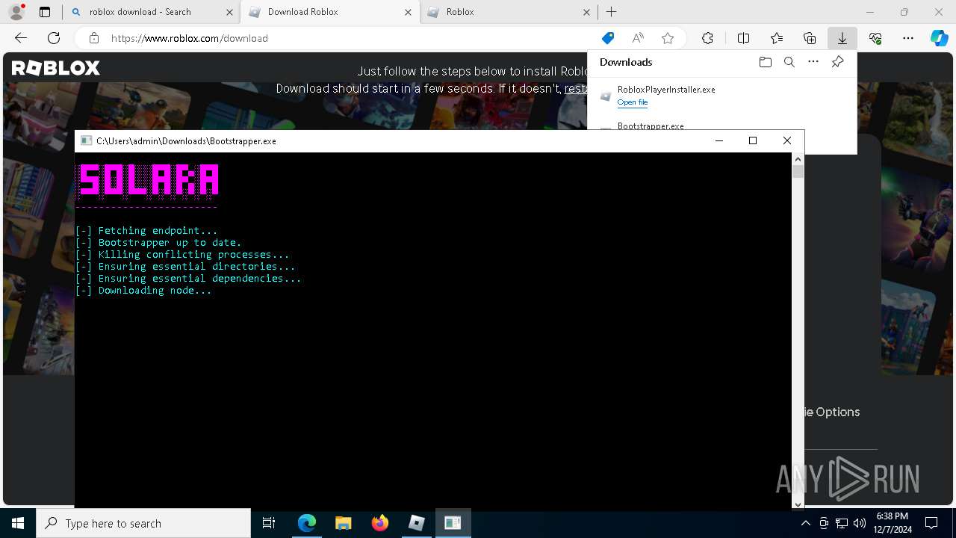Click Open file under RobloxPlayerInstaller.exe
This screenshot has height=538, width=956.
[633, 102]
